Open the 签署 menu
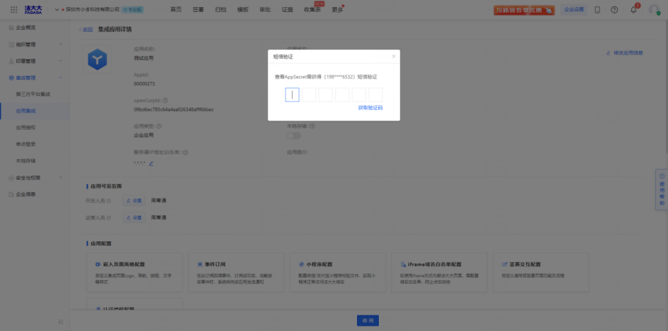This screenshot has width=668, height=331. tap(198, 9)
